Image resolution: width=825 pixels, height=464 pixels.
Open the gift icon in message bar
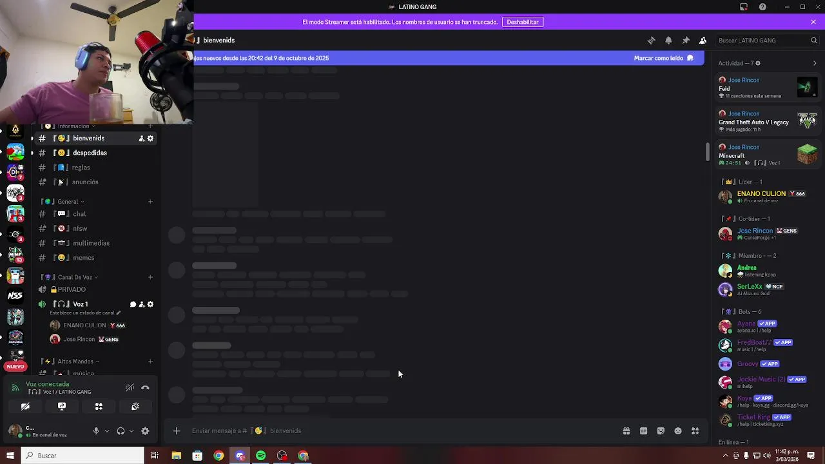click(626, 431)
